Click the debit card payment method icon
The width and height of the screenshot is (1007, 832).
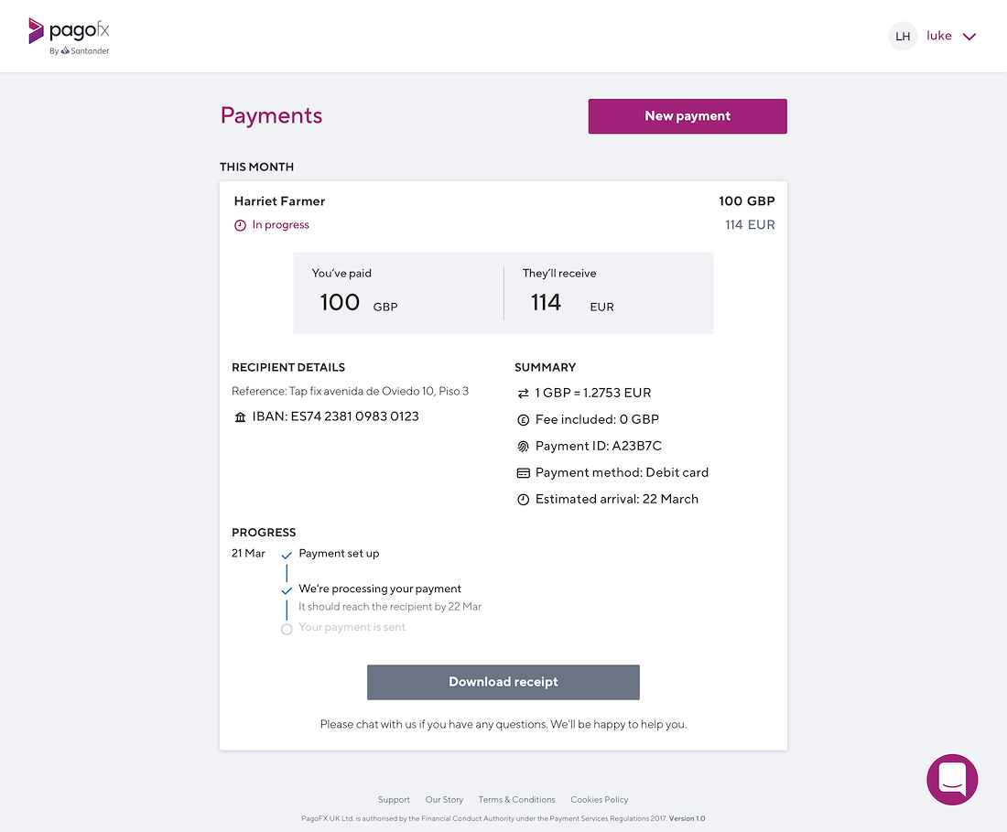(x=524, y=473)
